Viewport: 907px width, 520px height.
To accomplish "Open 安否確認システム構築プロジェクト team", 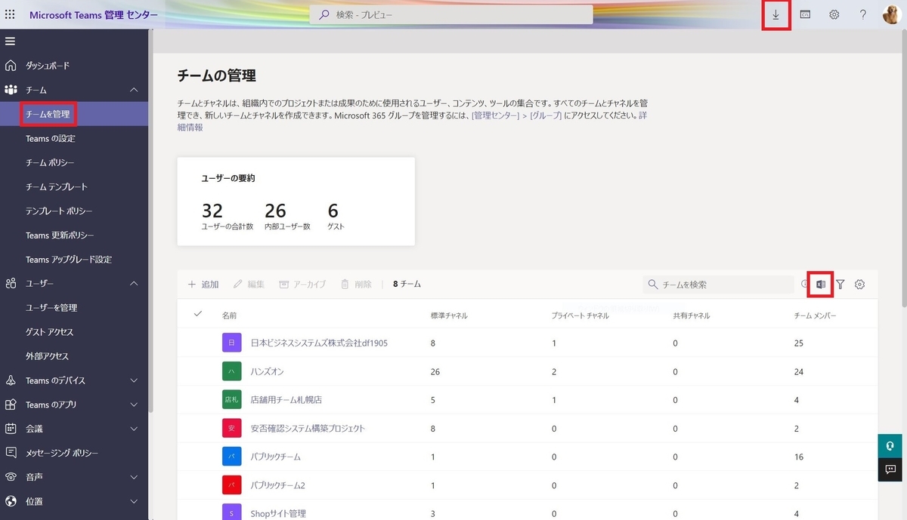I will 308,428.
